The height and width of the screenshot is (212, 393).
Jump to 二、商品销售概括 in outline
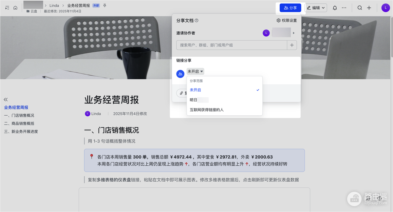pos(19,123)
